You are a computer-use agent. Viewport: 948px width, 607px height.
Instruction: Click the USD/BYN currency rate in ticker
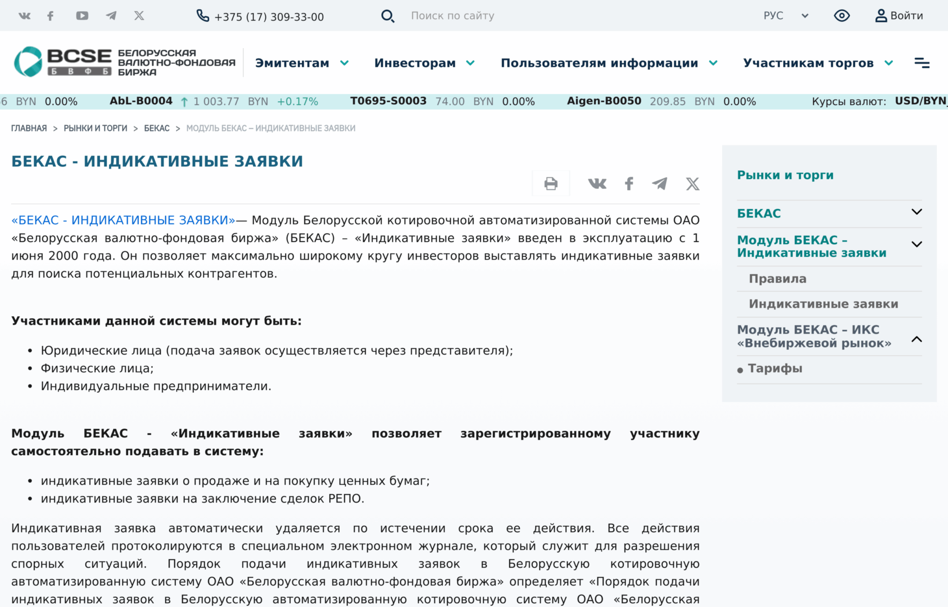click(x=921, y=101)
